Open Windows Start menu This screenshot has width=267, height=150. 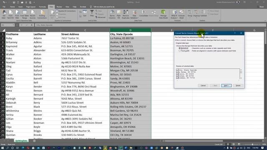(3, 148)
